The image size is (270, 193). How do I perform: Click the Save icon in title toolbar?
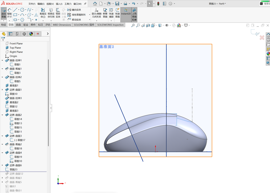pos(117,4)
